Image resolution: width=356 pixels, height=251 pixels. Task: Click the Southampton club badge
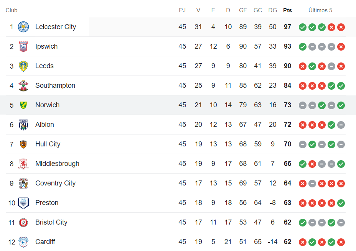point(23,85)
